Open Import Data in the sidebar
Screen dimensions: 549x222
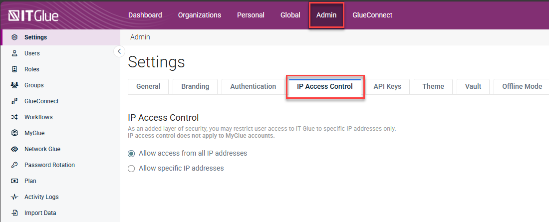pos(40,213)
